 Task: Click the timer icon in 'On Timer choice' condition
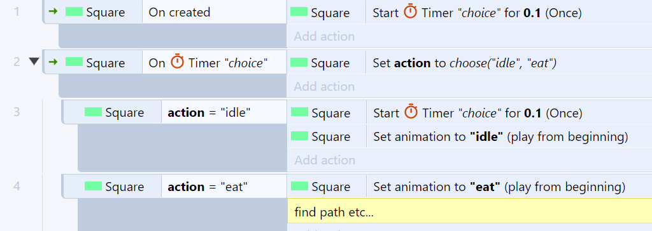178,62
